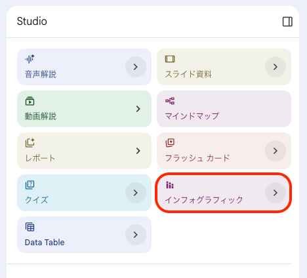Generate a マインドマップ from the tile
This screenshot has height=278, width=307.
pyautogui.click(x=224, y=109)
